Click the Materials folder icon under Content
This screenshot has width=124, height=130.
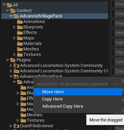click(x=20, y=44)
